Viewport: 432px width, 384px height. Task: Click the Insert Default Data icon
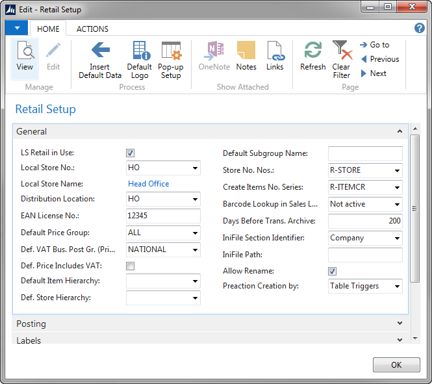coord(100,51)
